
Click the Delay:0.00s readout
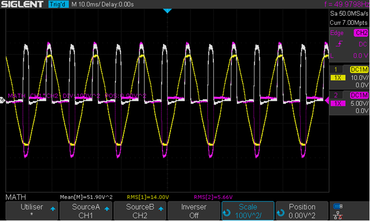pyautogui.click(x=118, y=4)
